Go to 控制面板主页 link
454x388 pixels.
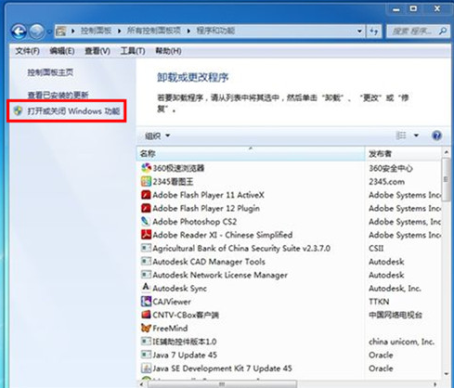(x=50, y=72)
